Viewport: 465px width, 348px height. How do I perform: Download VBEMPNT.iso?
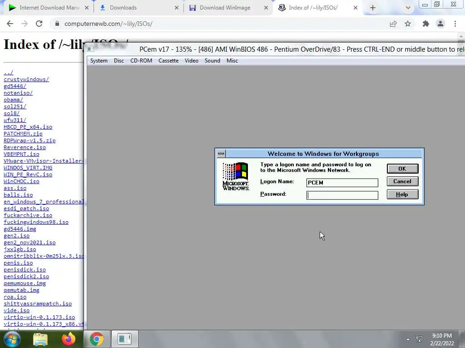coord(21,154)
